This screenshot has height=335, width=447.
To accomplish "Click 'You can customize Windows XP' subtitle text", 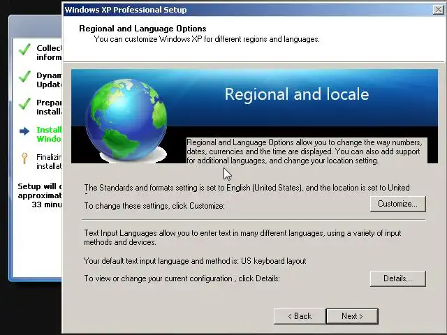I will click(x=207, y=39).
